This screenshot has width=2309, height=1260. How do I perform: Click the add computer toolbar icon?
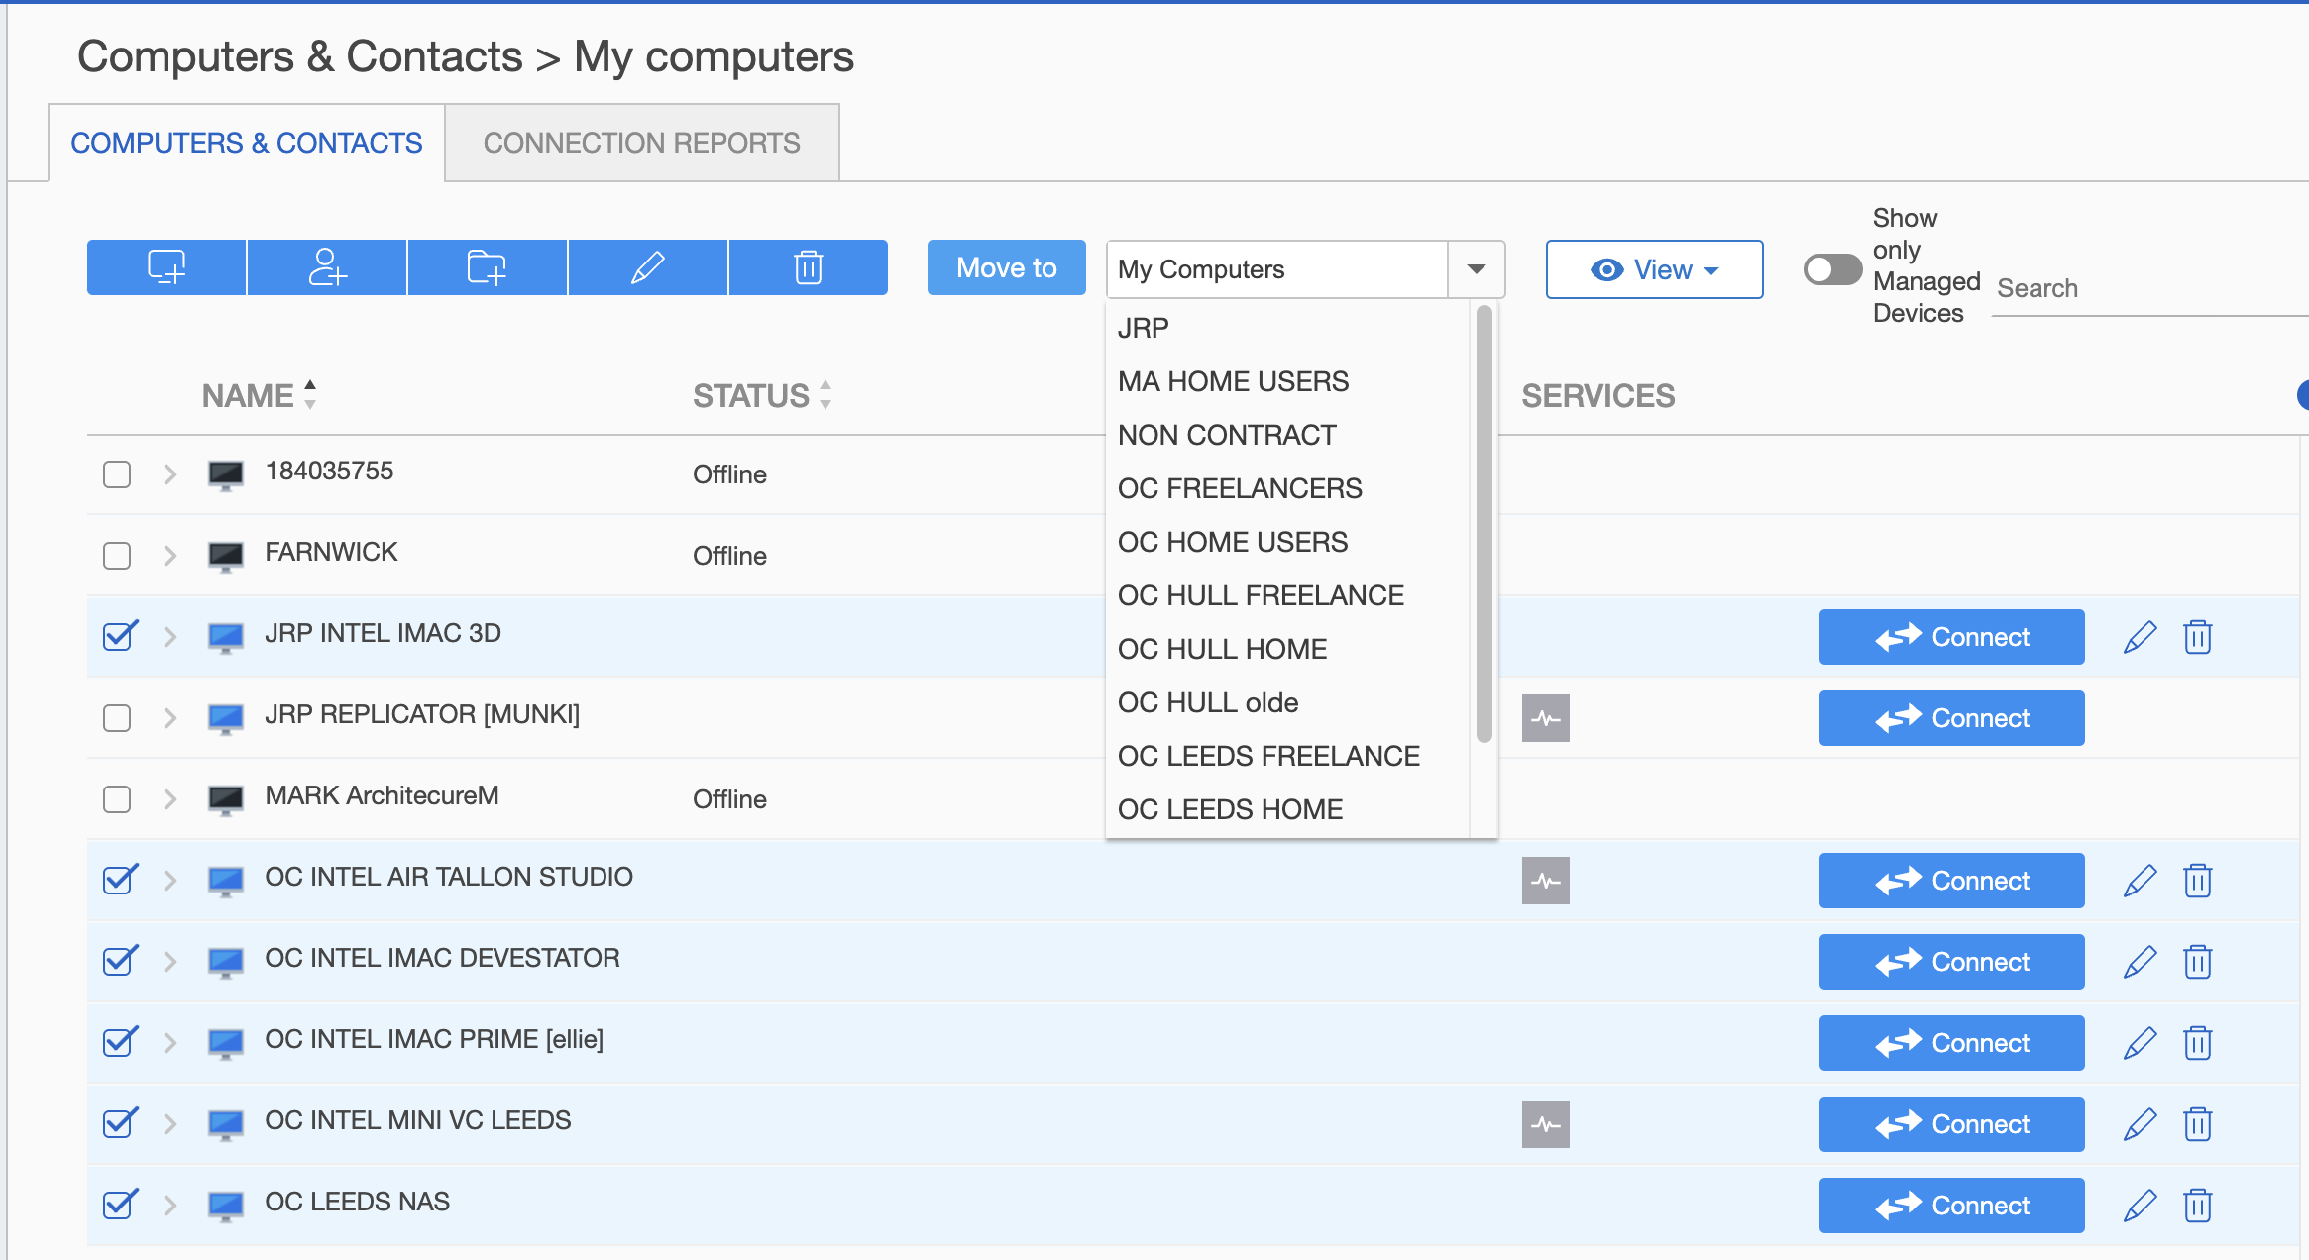tap(166, 267)
